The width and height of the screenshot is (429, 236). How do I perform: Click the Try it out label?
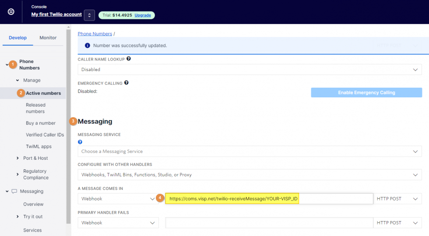[33, 217]
